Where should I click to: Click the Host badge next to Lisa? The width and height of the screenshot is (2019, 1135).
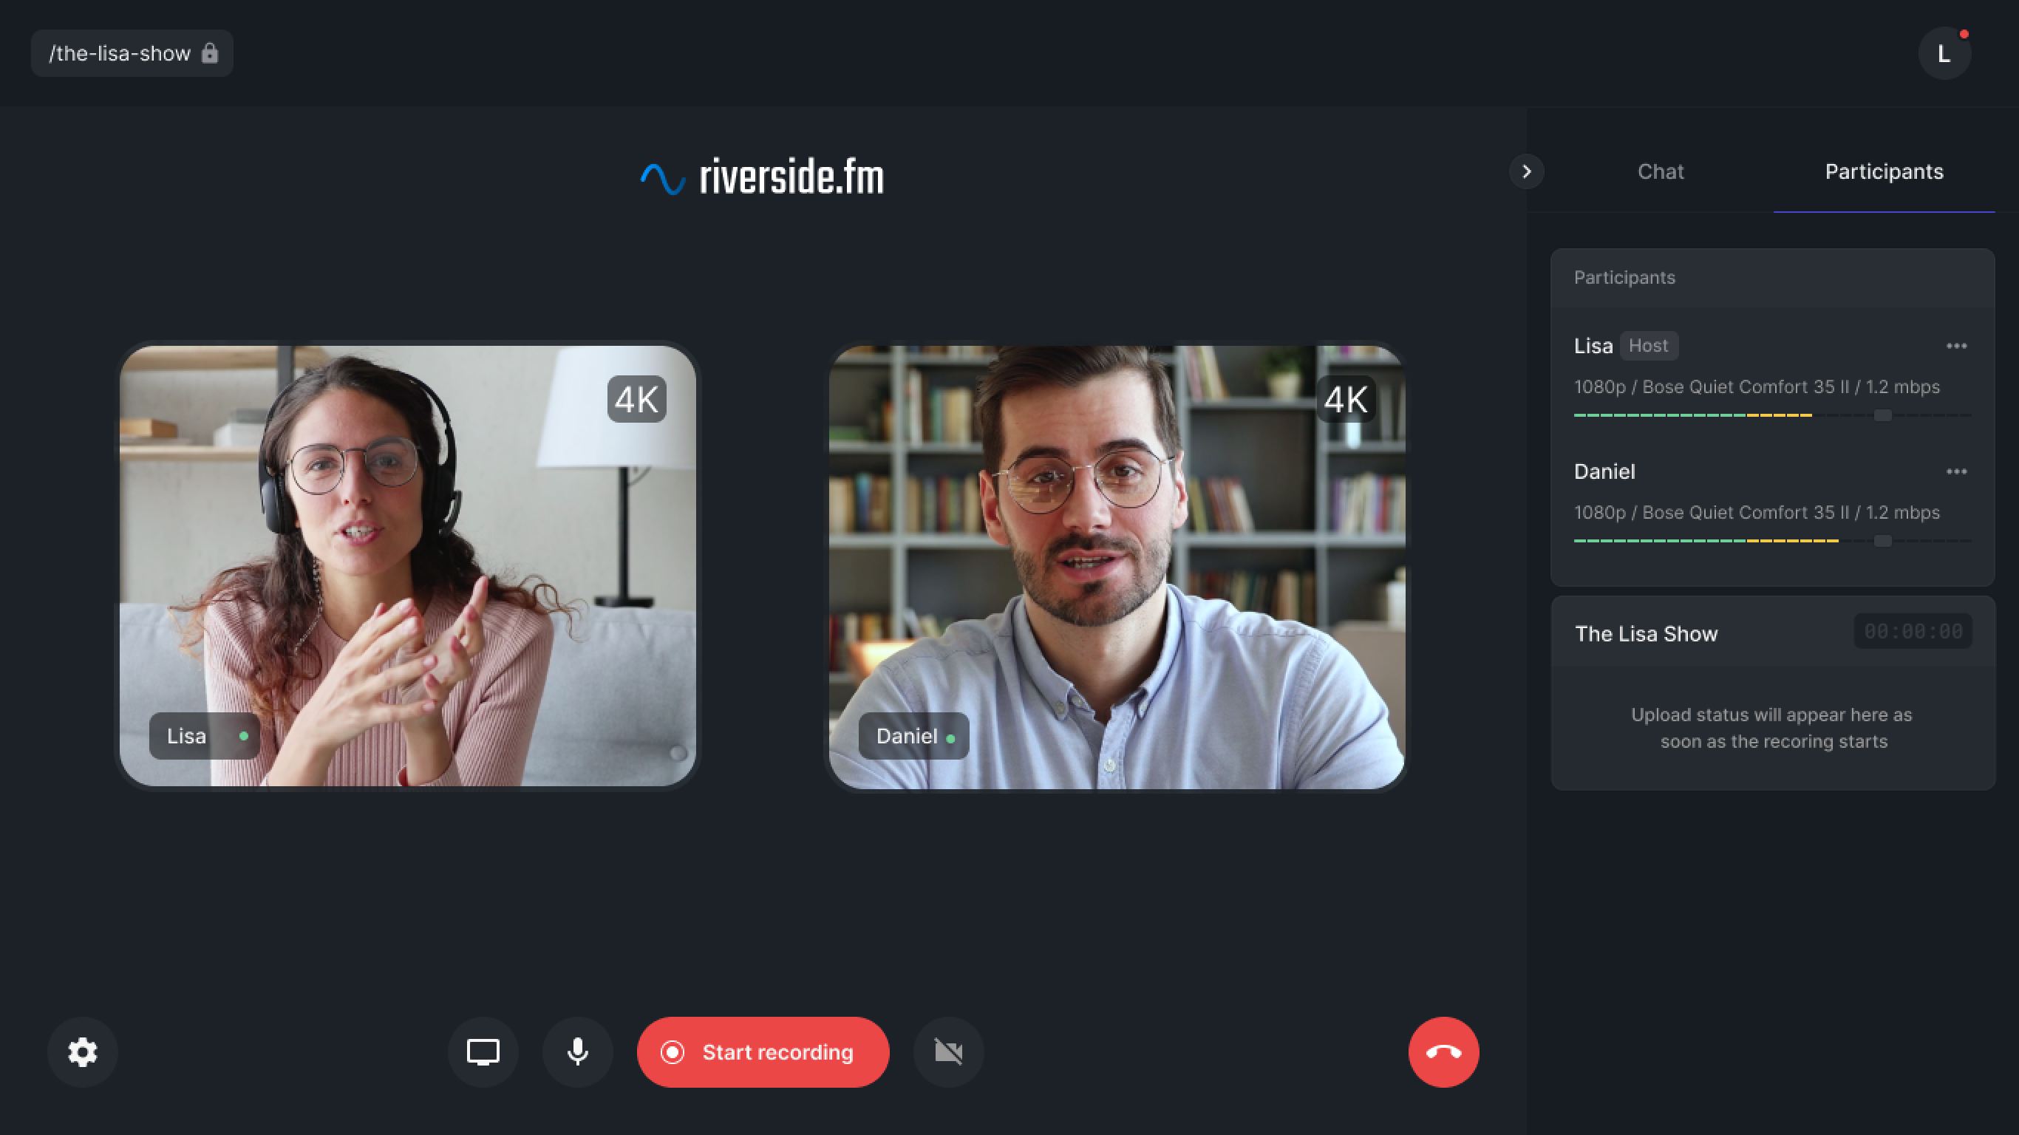click(x=1649, y=345)
